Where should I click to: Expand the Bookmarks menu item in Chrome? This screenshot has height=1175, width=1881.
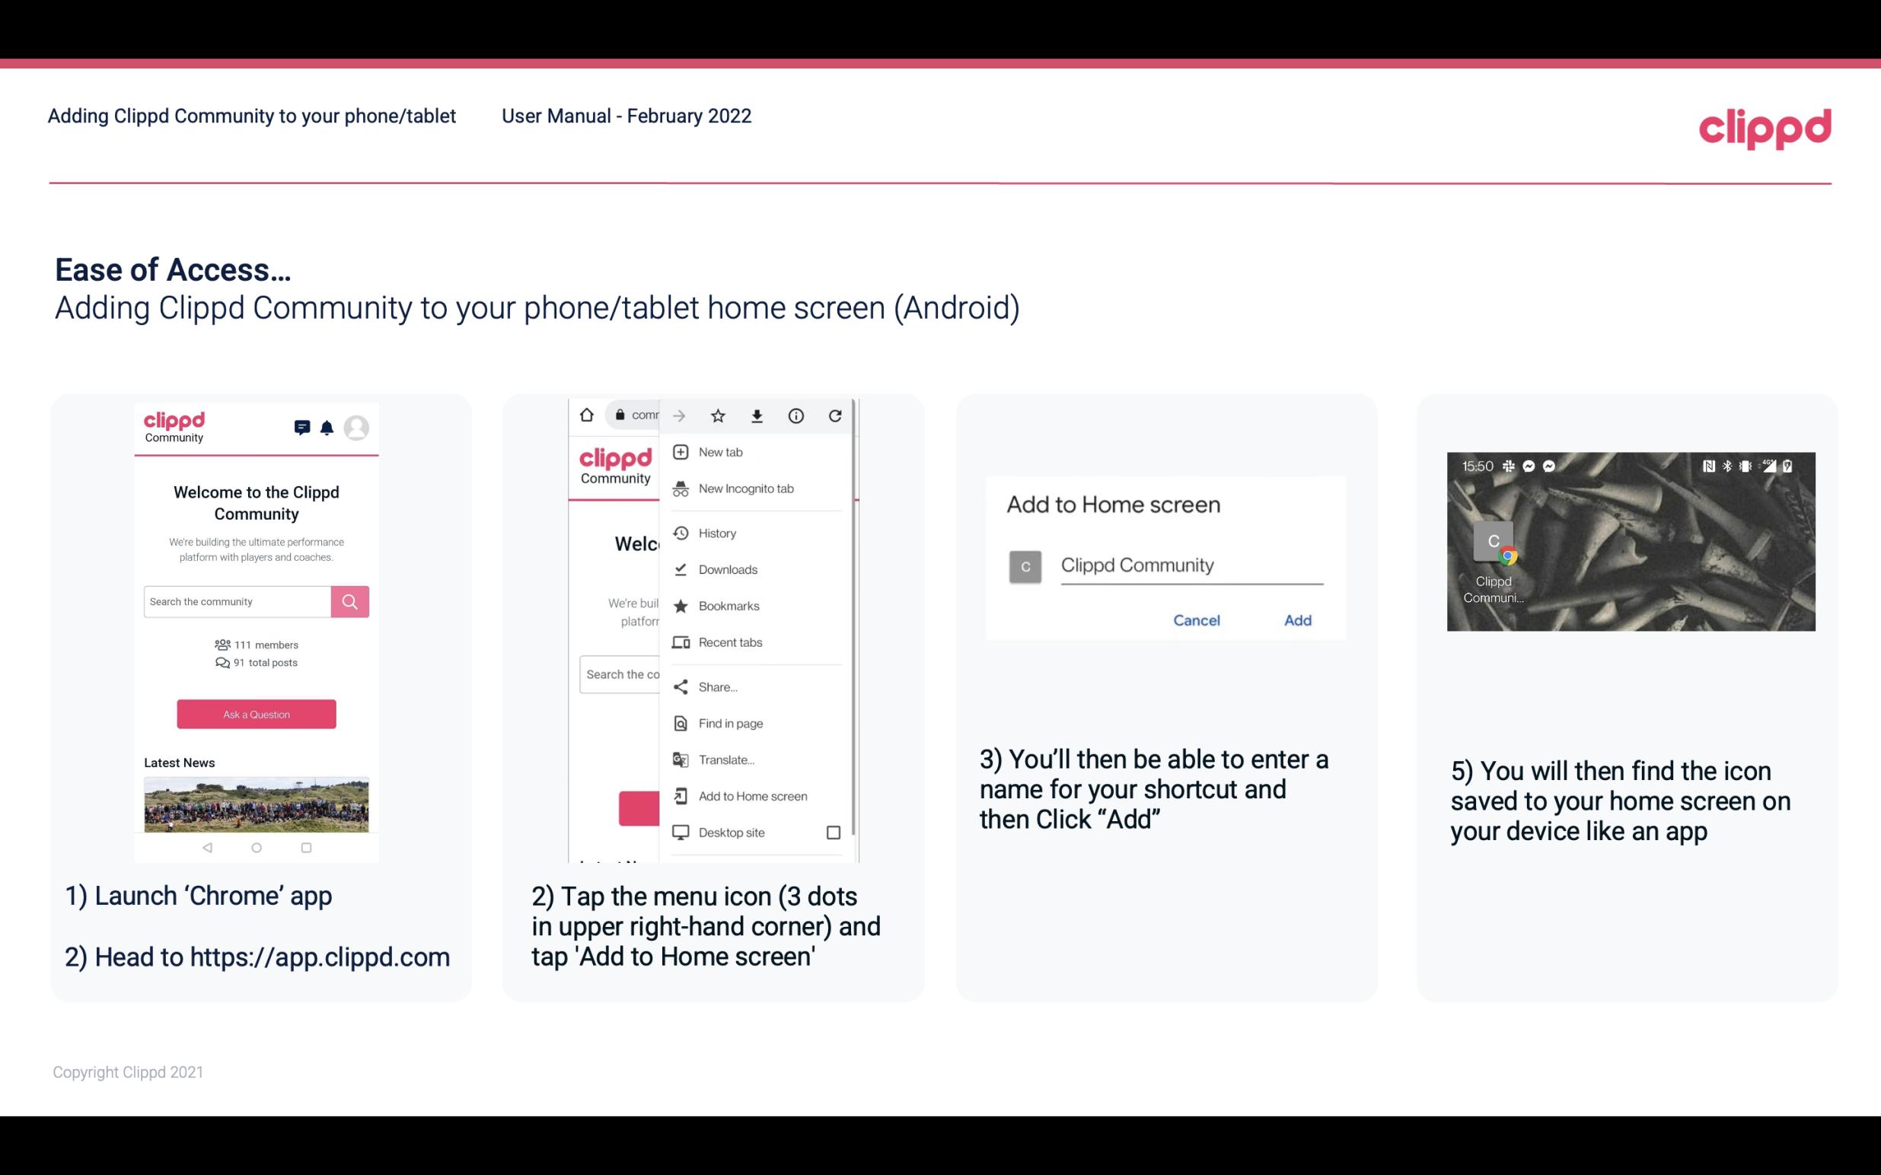(x=727, y=605)
